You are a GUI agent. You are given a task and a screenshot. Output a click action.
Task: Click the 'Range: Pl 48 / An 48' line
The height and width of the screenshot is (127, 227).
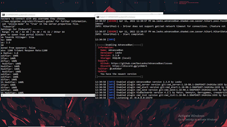(x=33, y=32)
